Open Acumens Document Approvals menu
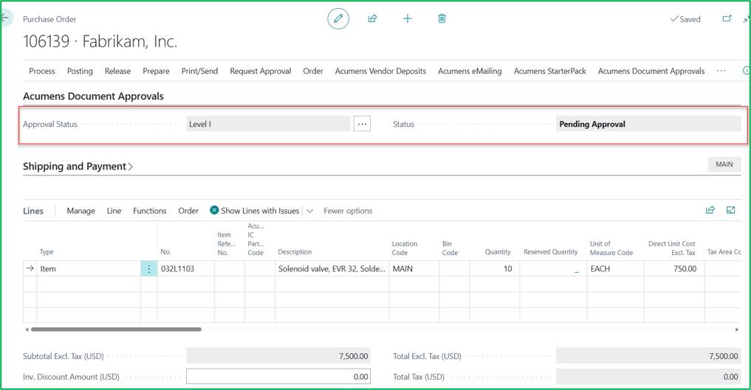Viewport: 751px width, 390px height. pyautogui.click(x=651, y=71)
